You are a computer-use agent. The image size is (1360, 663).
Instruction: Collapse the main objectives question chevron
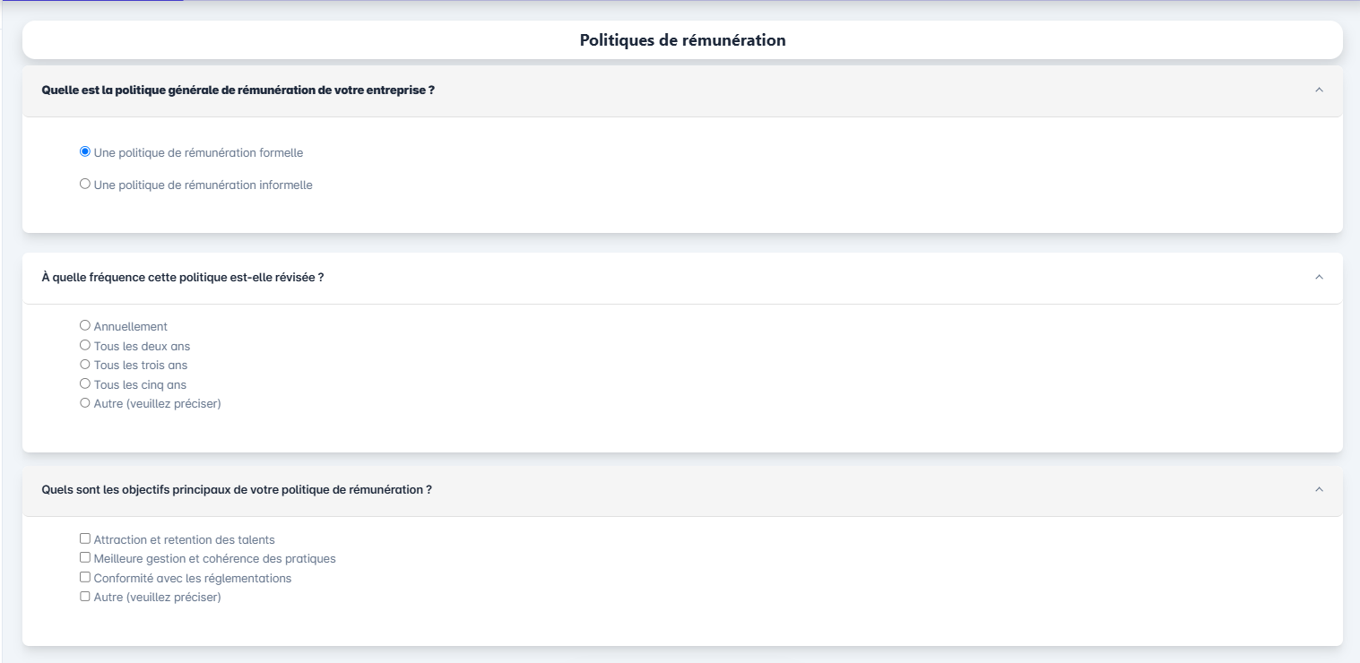click(x=1318, y=489)
